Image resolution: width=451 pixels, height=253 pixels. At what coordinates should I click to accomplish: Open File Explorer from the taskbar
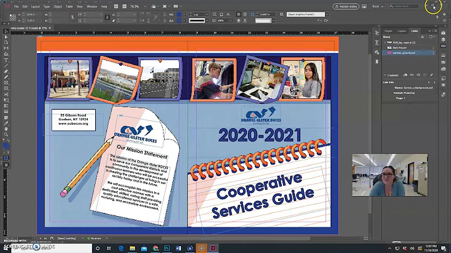pyautogui.click(x=132, y=248)
